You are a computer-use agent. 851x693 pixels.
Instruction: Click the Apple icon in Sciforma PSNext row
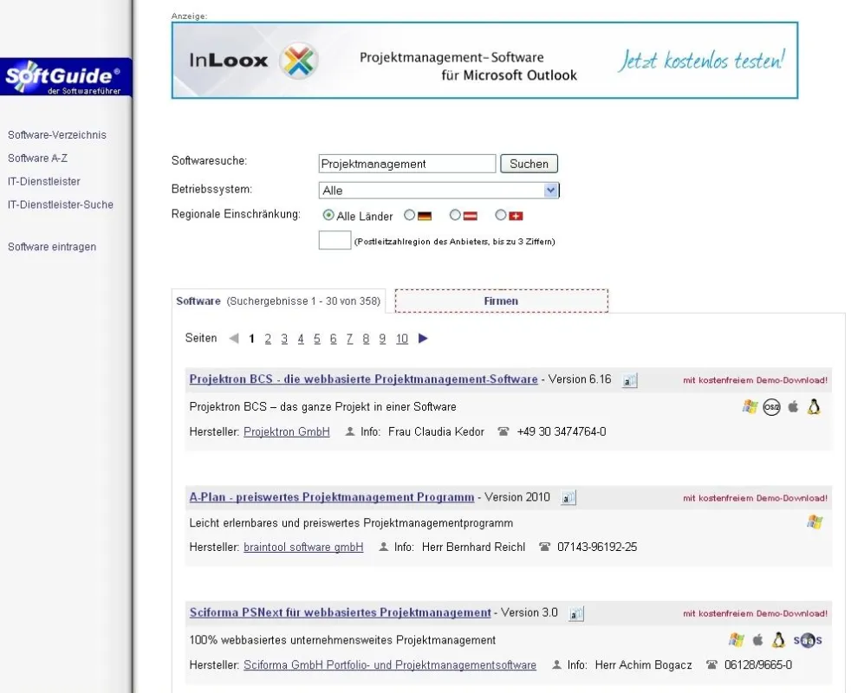[757, 640]
